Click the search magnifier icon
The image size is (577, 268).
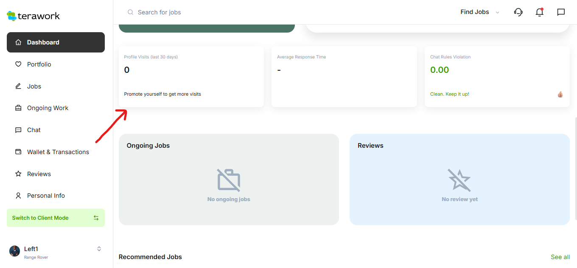(x=131, y=12)
